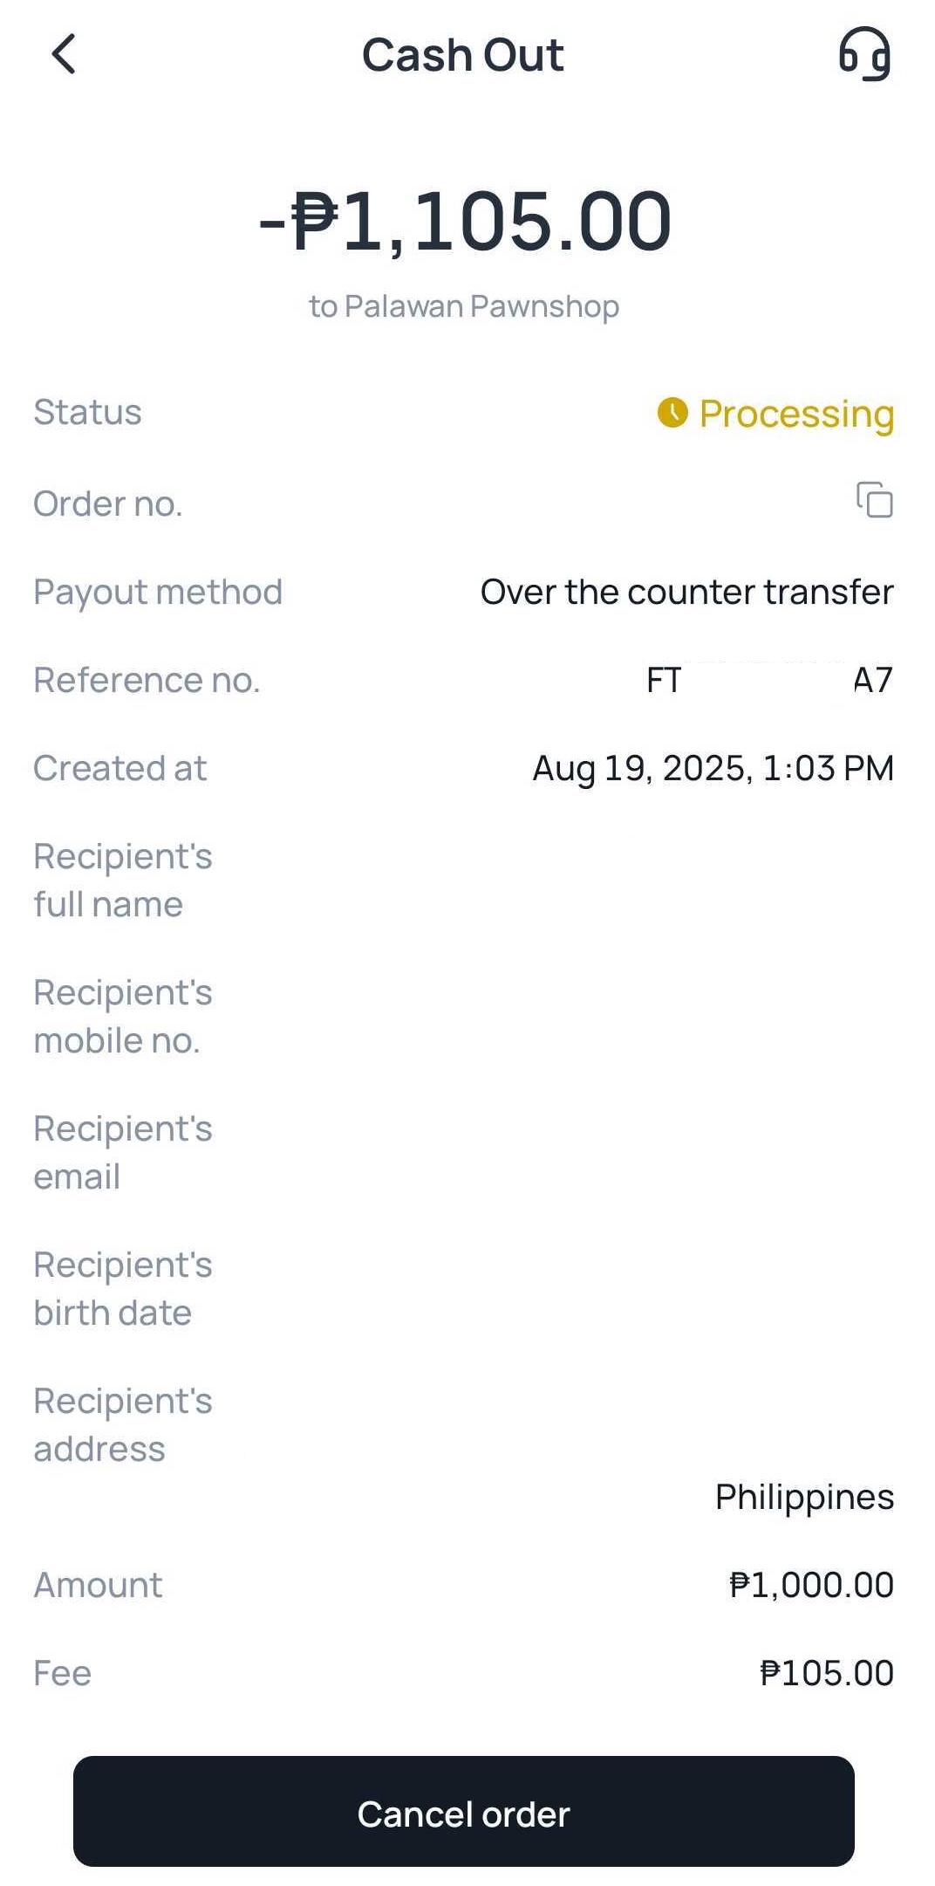Copy the order number
The image size is (935, 1886).
click(x=874, y=501)
